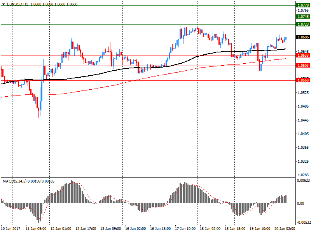Viewport: 311px width, 233px height.
Task: Select the 1.0723 green resistance level label
Action: [303, 24]
